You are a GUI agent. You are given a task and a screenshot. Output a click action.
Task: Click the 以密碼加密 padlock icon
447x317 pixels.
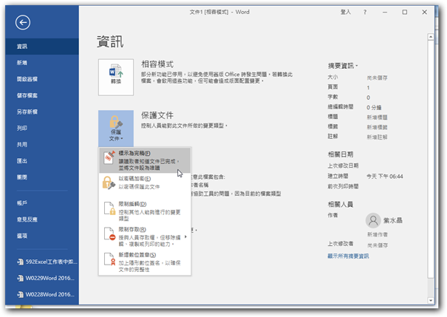tap(109, 183)
